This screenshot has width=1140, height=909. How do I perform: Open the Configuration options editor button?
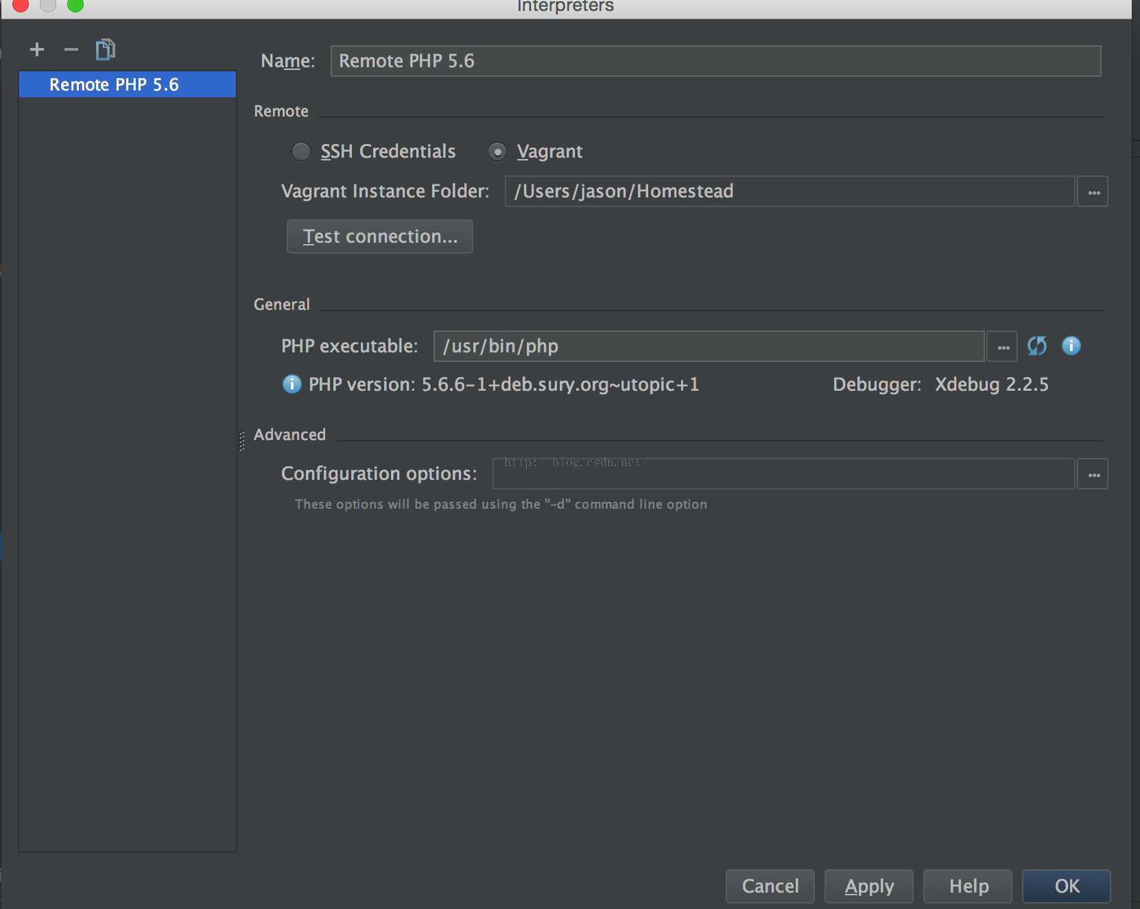1093,474
